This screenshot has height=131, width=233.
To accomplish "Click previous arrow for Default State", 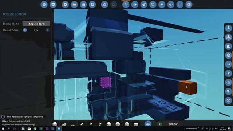I will [25, 30].
